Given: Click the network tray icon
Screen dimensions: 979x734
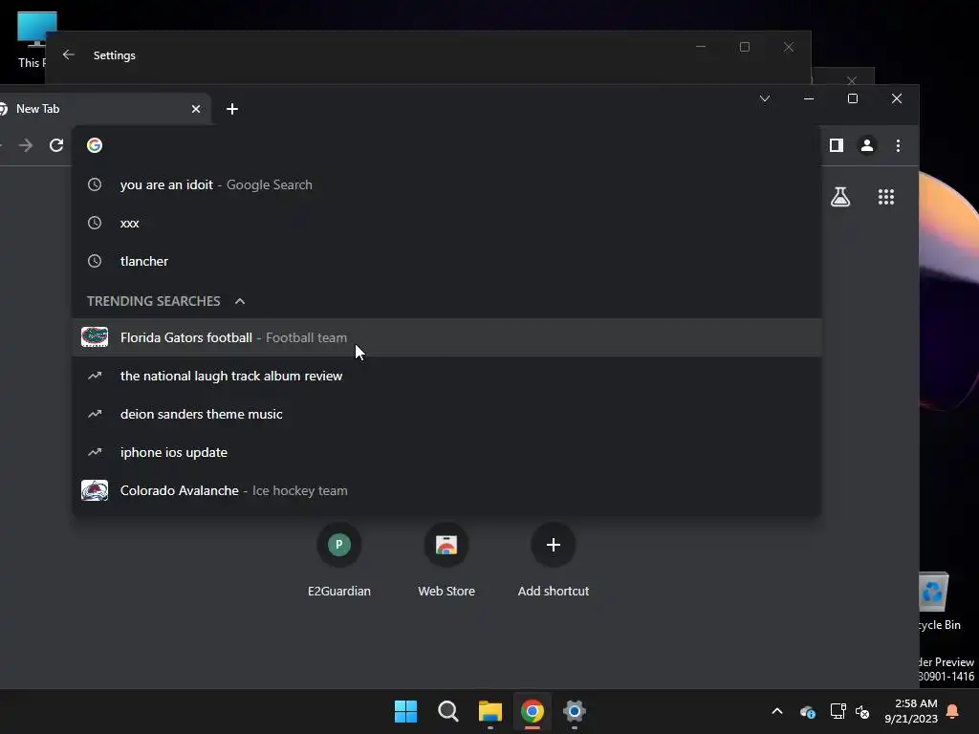Looking at the screenshot, I should click(x=838, y=711).
